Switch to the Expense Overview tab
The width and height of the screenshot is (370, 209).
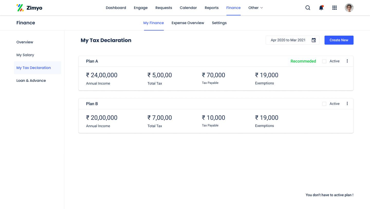[x=188, y=23]
